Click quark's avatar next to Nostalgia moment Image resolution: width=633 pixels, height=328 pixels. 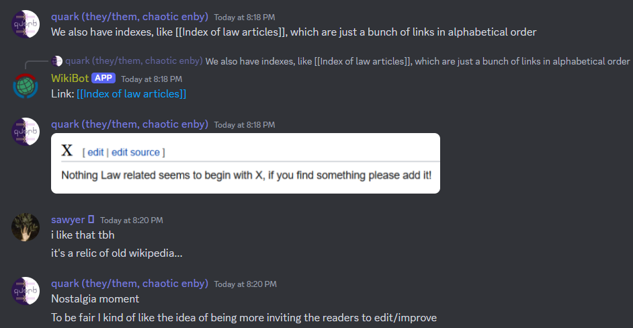click(x=25, y=291)
